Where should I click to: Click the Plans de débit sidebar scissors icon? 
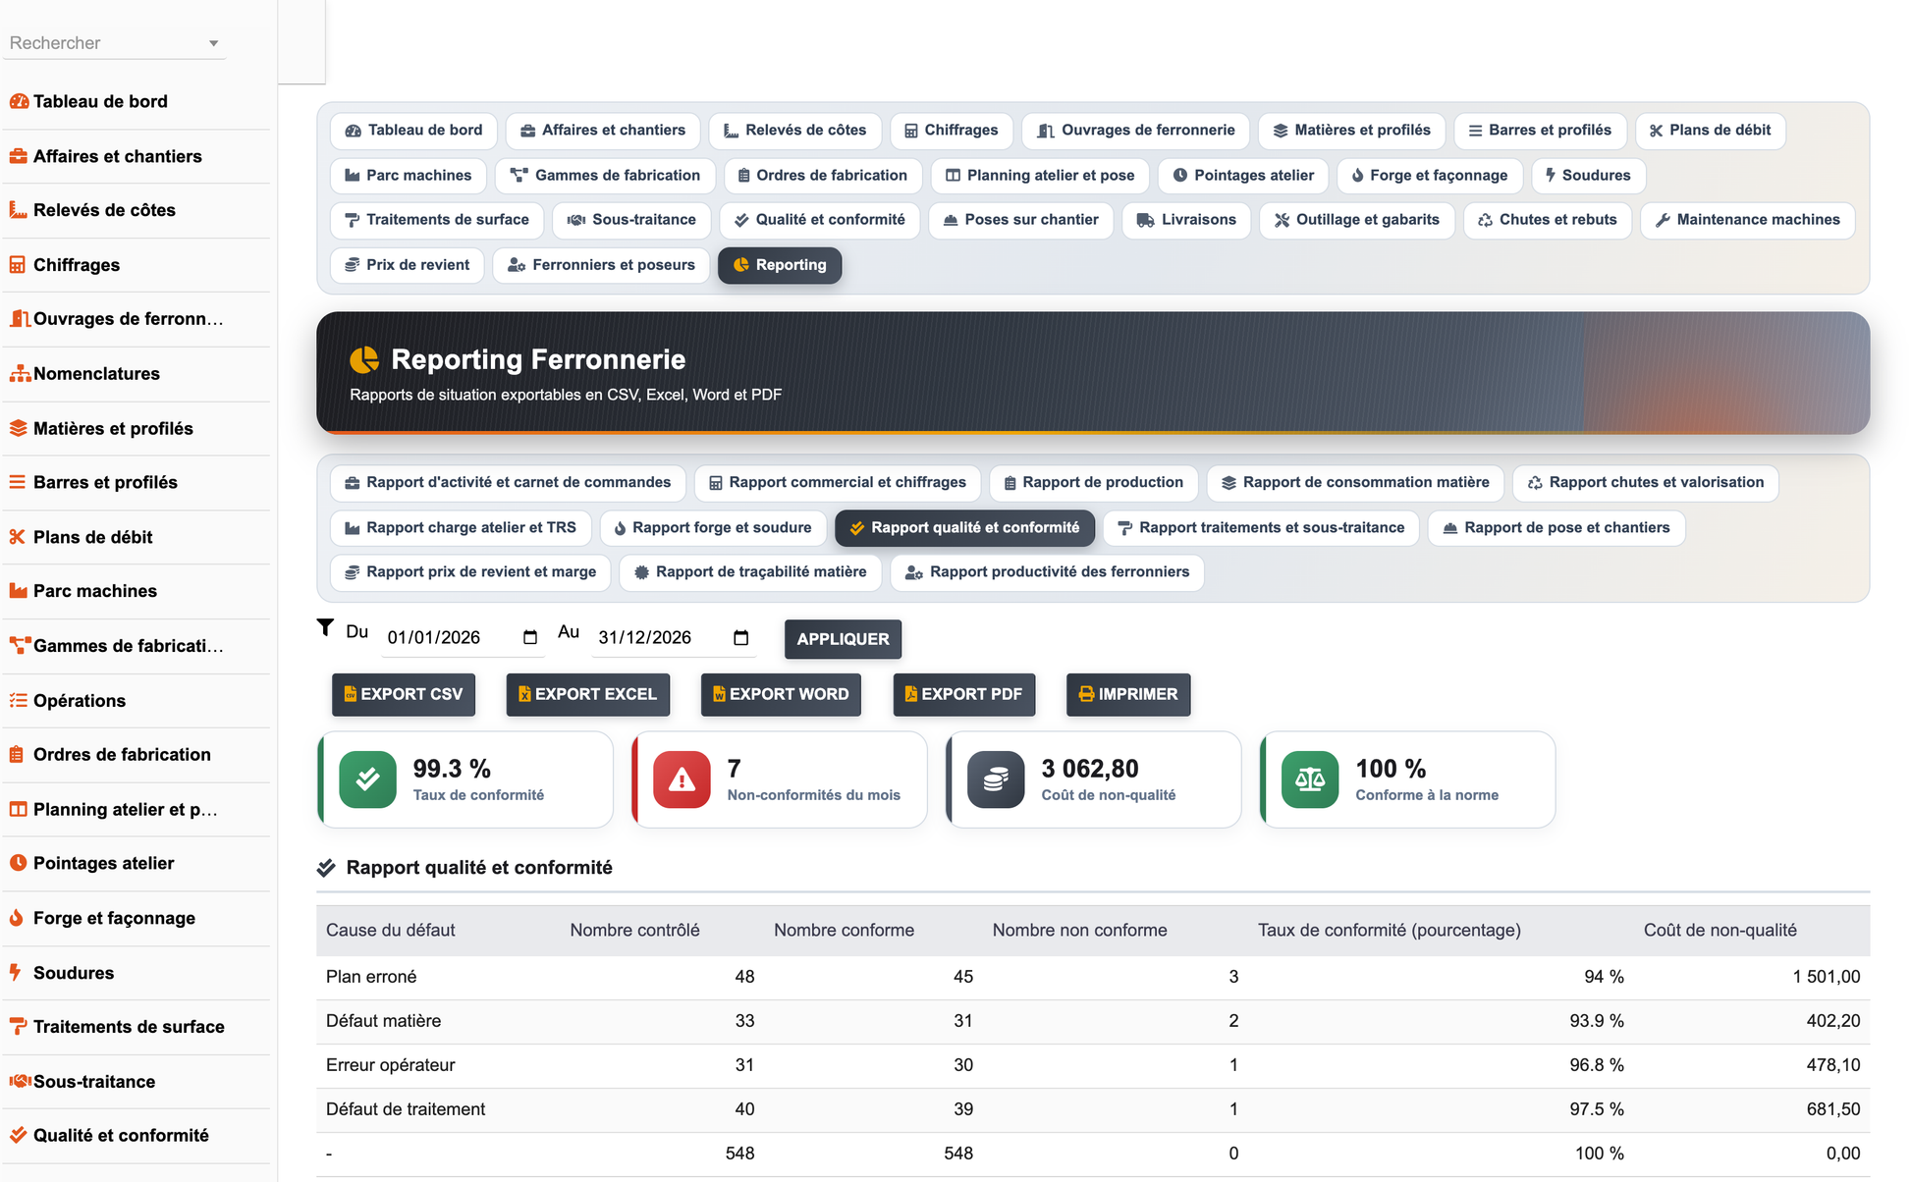19,537
